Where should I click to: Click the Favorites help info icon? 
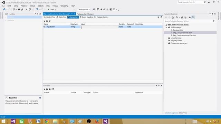(x=40, y=98)
